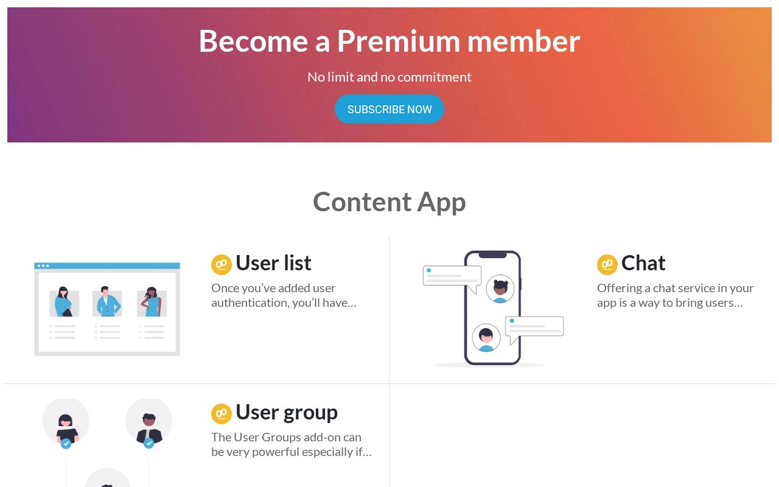
Task: Click the No limit and no commitment subtitle
Action: (x=389, y=77)
